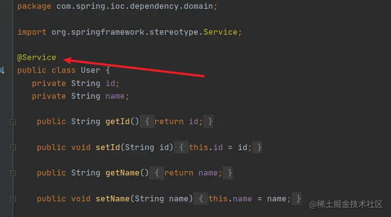Click the folded body 'this.name = name;'
This screenshot has height=217, width=391.
pos(249,198)
